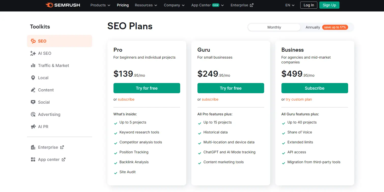Select the Local map pin icon
The image size is (384, 192).
coord(33,78)
